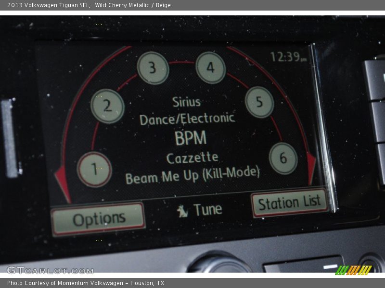Viewport: 385px width, 288px height.
Task: Select preset station 1
Action: coord(94,169)
